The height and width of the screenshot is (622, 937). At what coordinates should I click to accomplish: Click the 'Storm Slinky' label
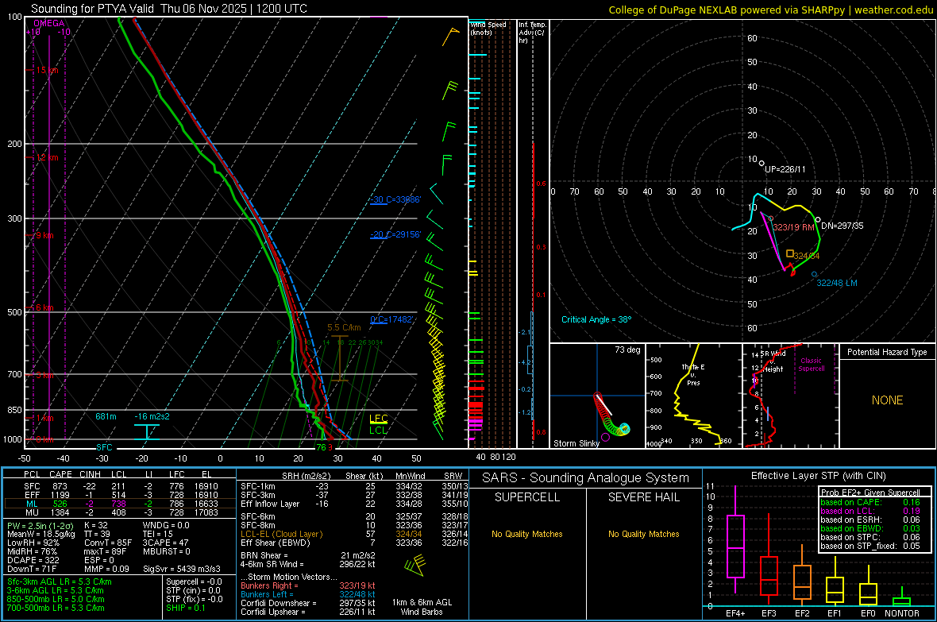coord(576,443)
